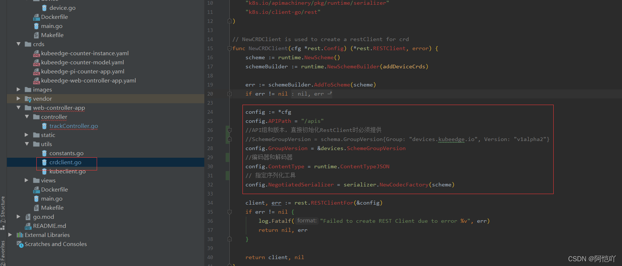Click the External Libraries icon

tap(20, 235)
